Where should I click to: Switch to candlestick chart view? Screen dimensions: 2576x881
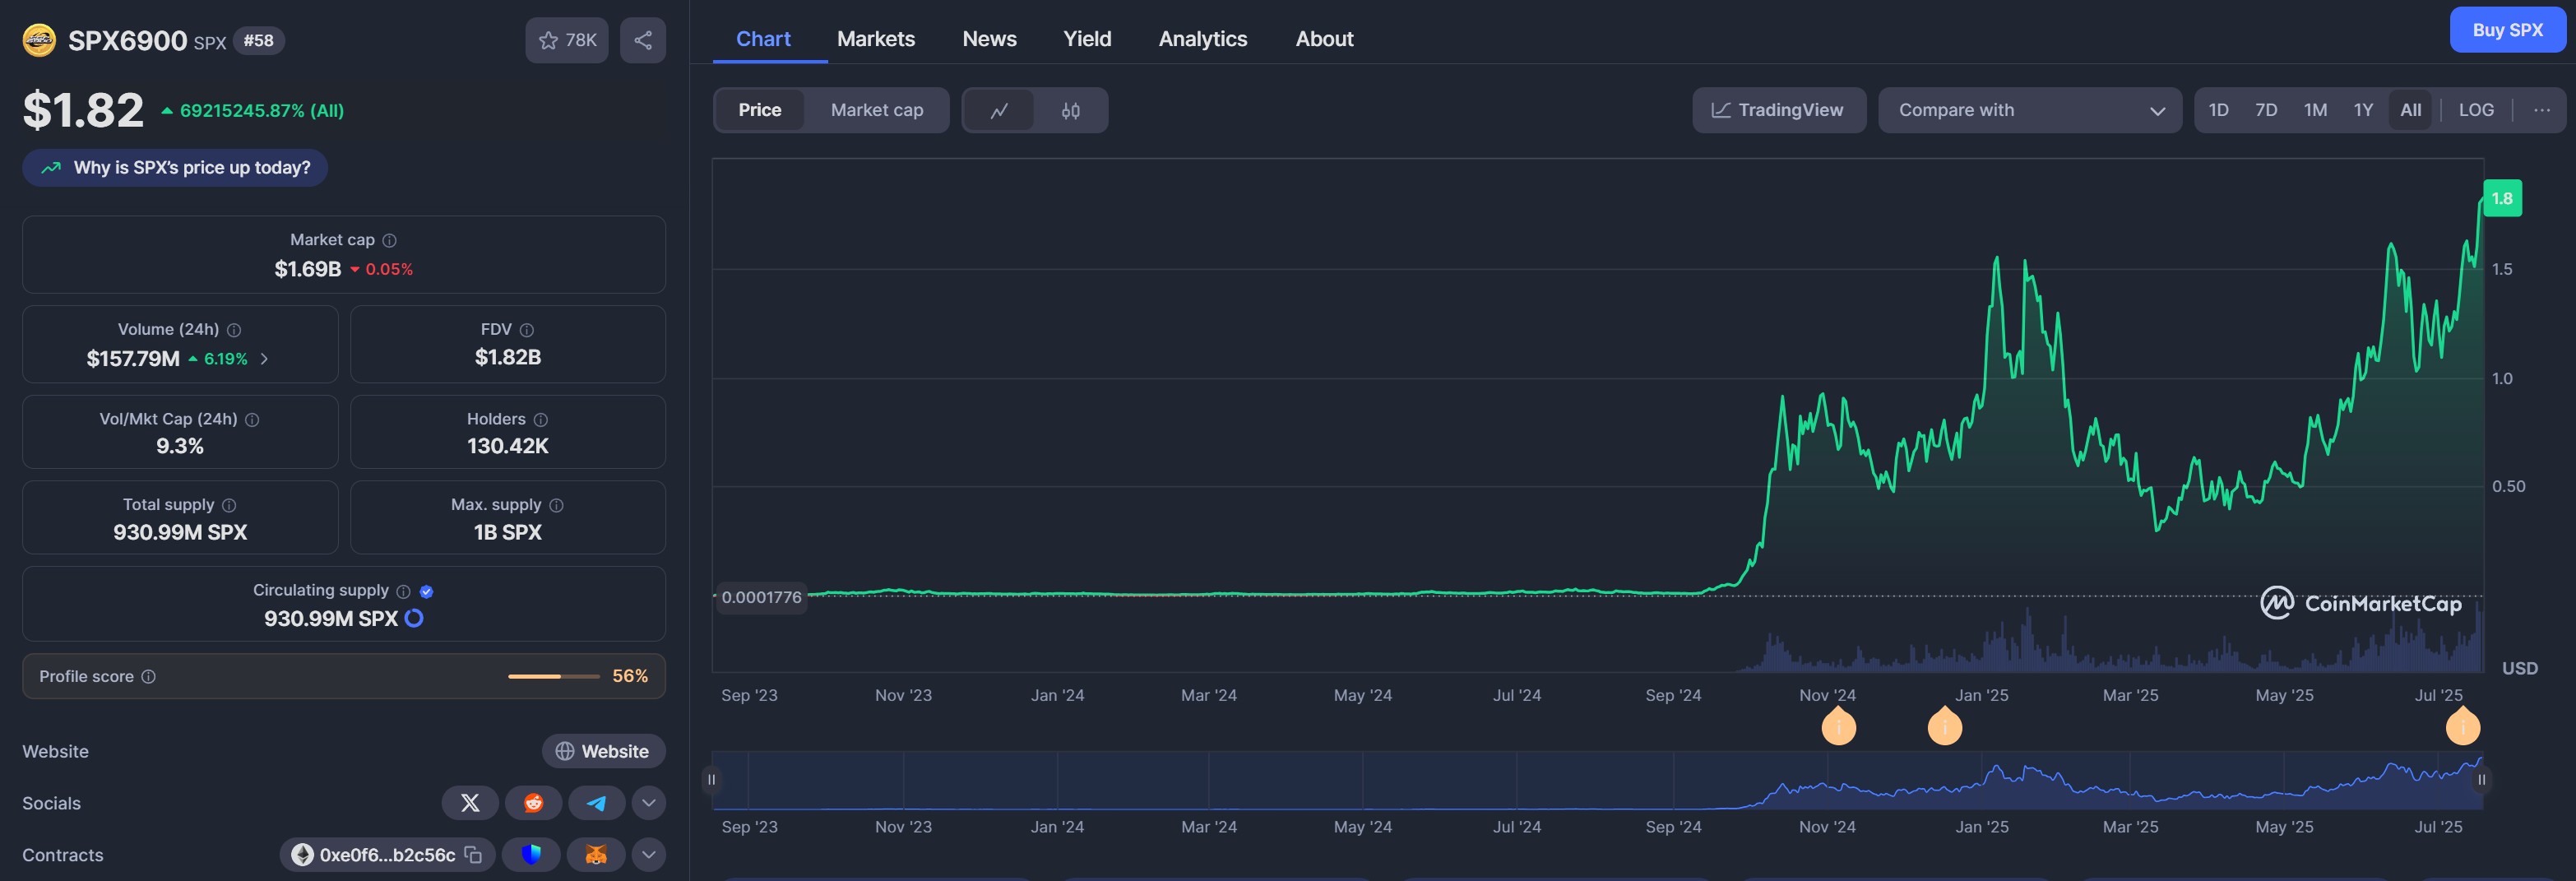[1070, 110]
